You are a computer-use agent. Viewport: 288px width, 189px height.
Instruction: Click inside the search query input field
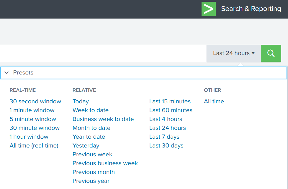point(103,53)
